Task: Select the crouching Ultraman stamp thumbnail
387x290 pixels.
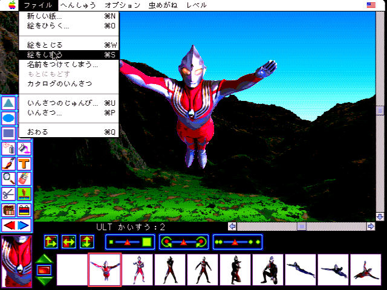Action: click(x=268, y=270)
